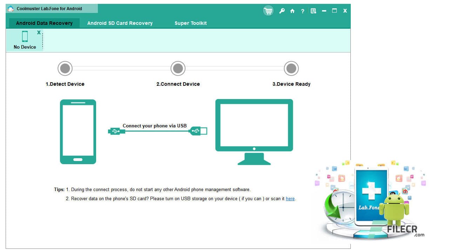Open the shopping cart purchase icon
449x252 pixels.
(268, 10)
